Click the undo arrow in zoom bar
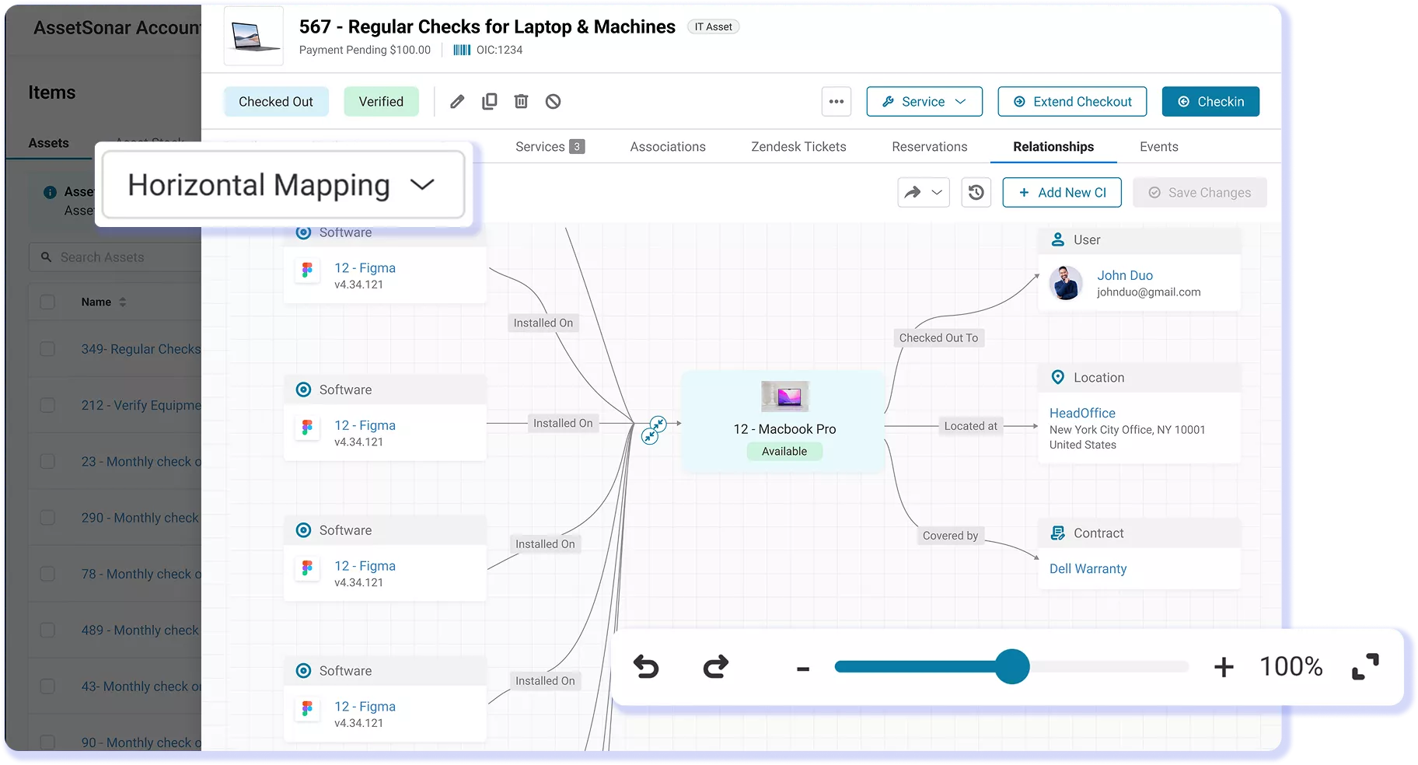The width and height of the screenshot is (1418, 765). coord(646,667)
